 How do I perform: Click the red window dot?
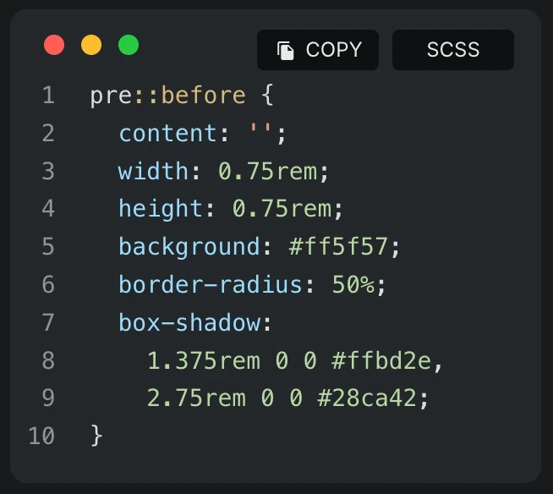pyautogui.click(x=54, y=45)
